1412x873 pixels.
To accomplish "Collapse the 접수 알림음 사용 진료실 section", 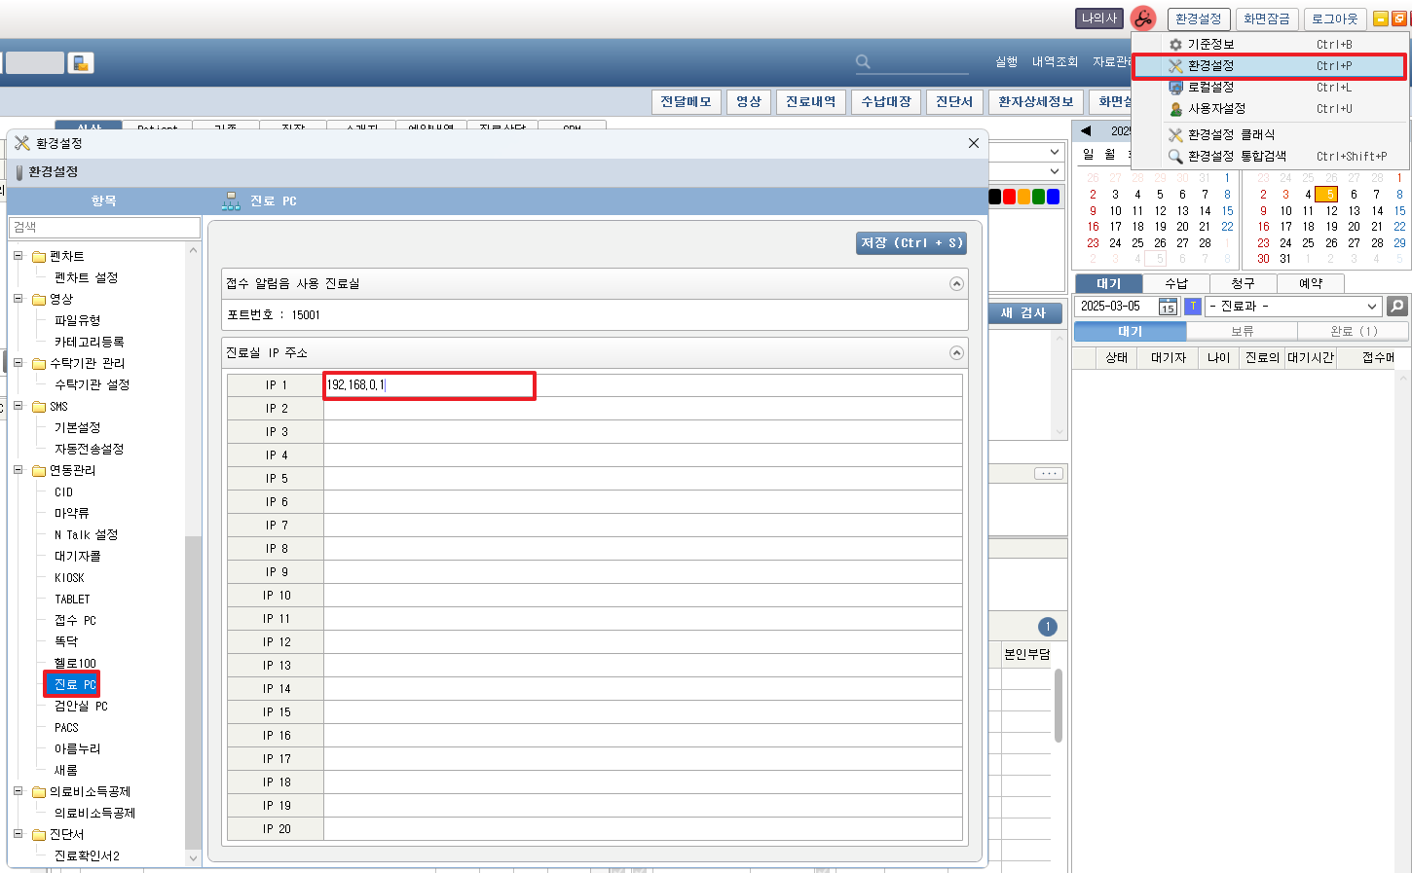I will coord(956,284).
